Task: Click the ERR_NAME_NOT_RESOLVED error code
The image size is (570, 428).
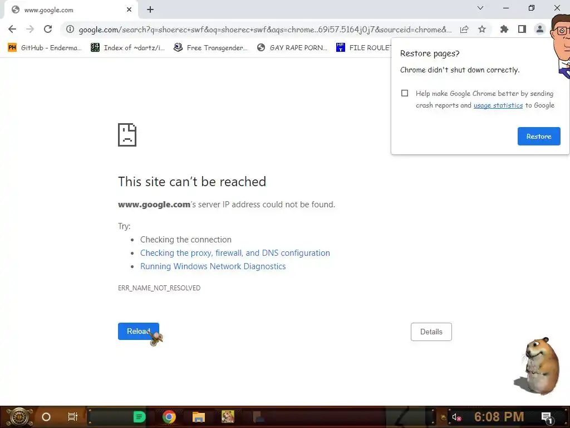Action: click(159, 288)
